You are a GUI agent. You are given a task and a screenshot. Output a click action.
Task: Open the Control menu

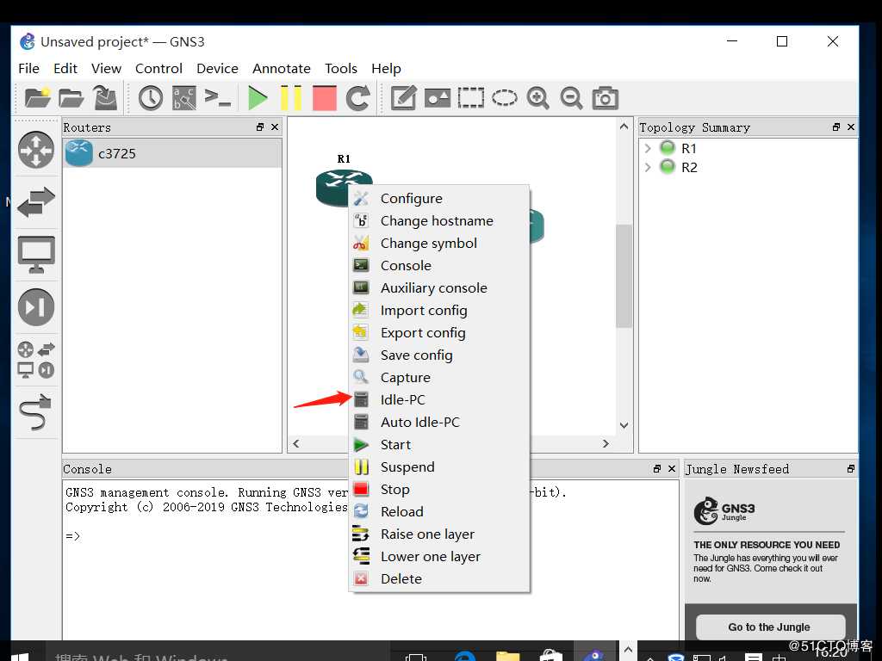pos(158,69)
